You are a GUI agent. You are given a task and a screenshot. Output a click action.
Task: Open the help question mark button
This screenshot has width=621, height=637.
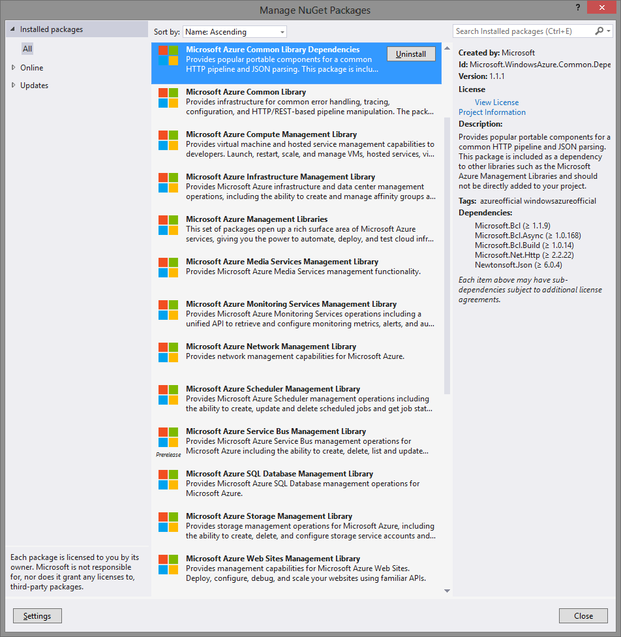pyautogui.click(x=577, y=8)
